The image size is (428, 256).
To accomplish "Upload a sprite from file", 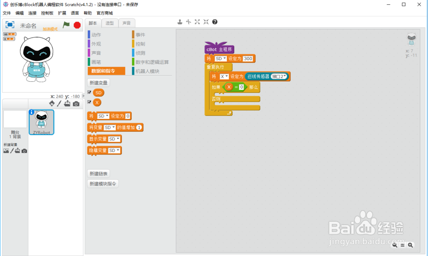I will coord(67,103).
